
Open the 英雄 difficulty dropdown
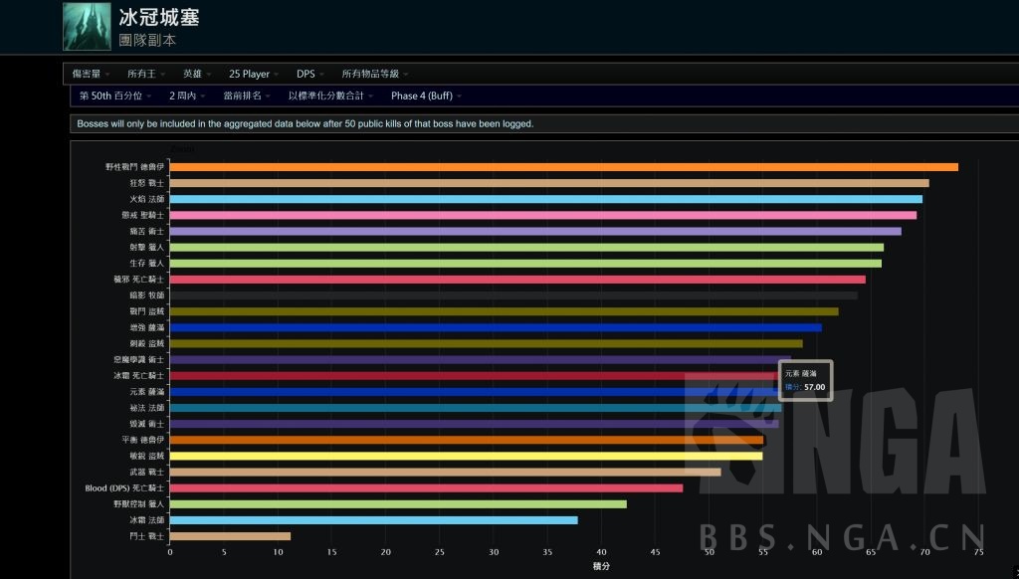point(197,74)
